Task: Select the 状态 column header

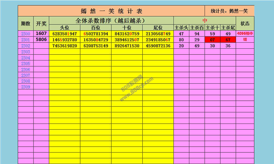Action: tap(245, 24)
